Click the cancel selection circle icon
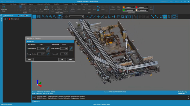 point(98,10)
